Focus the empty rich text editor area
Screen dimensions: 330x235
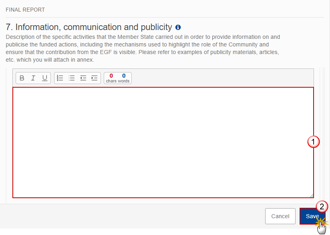pyautogui.click(x=163, y=143)
